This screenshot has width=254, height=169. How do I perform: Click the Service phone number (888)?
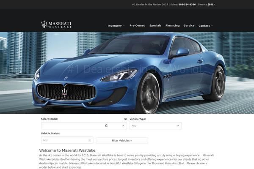[x=211, y=5]
